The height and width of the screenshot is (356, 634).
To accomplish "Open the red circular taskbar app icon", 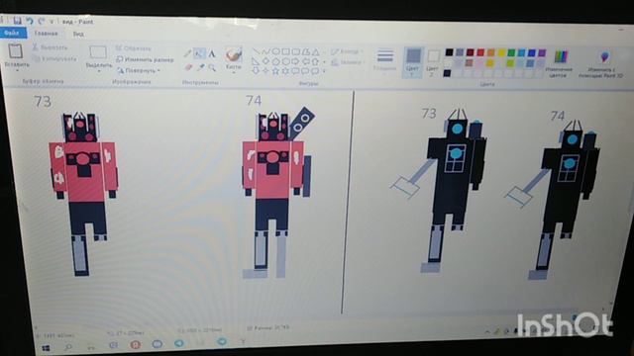I will click(136, 345).
